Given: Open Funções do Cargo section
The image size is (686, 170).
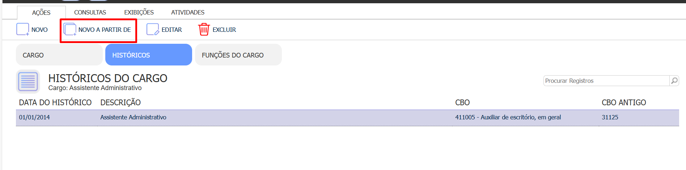Looking at the screenshot, I should click(238, 55).
